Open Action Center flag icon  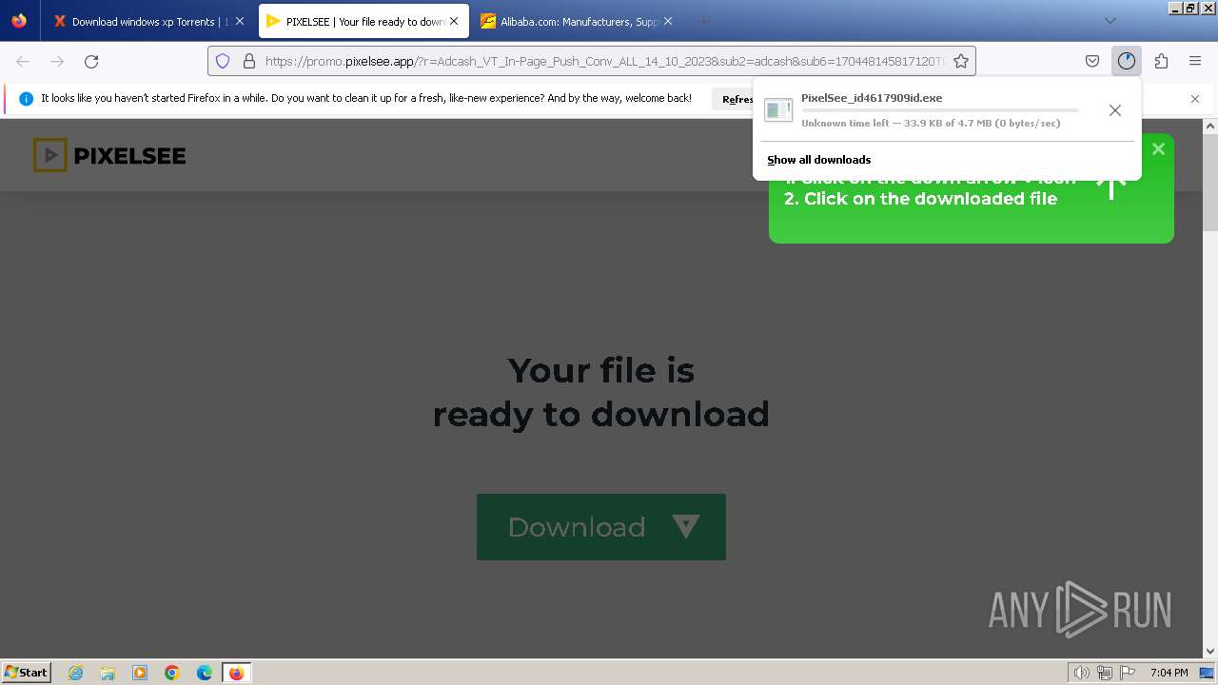click(x=1128, y=673)
